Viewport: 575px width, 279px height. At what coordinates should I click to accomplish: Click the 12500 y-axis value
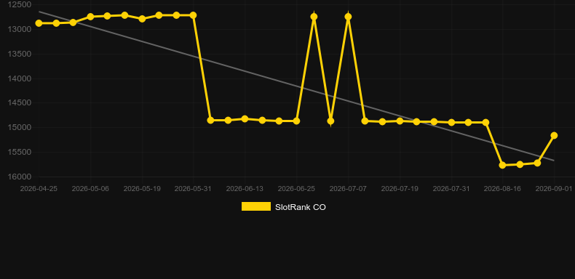click(20, 5)
